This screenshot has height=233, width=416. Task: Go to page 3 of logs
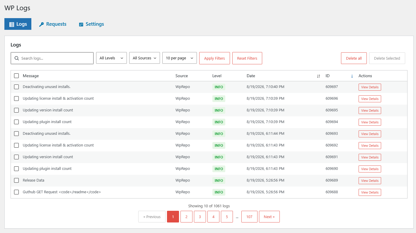click(200, 217)
